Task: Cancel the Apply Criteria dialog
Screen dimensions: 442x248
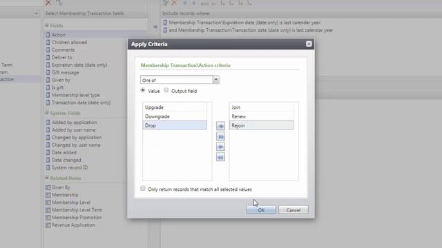Action: pos(293,210)
